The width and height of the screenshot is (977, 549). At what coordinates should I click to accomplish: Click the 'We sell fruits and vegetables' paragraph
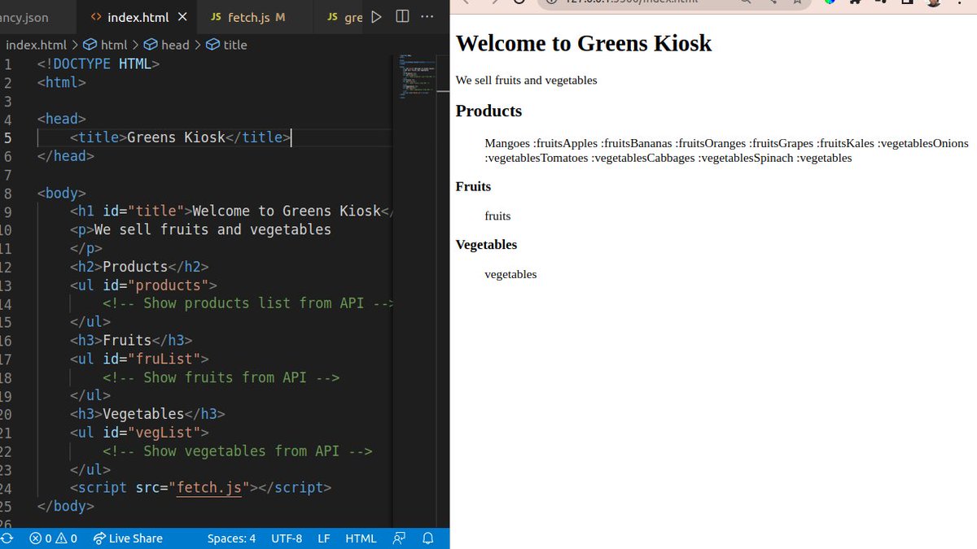pyautogui.click(x=526, y=80)
